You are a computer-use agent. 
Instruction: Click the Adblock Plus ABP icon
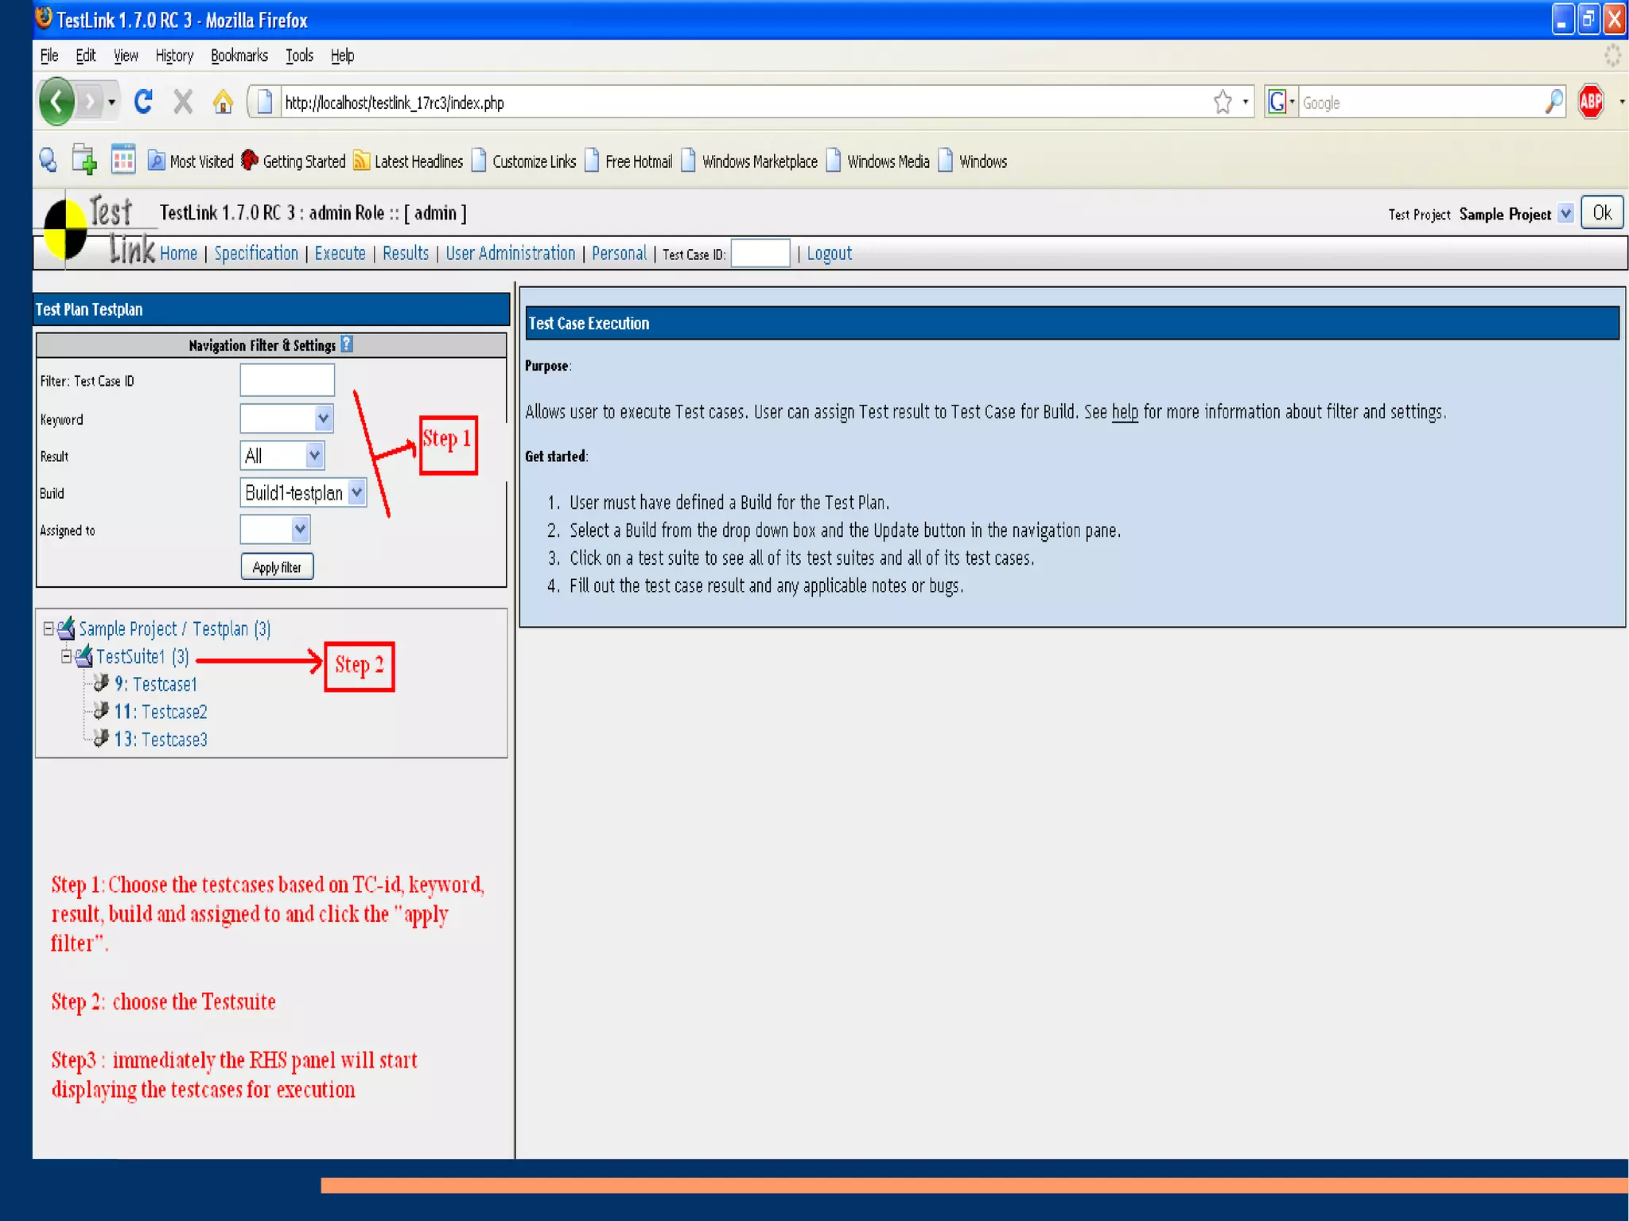click(1591, 102)
